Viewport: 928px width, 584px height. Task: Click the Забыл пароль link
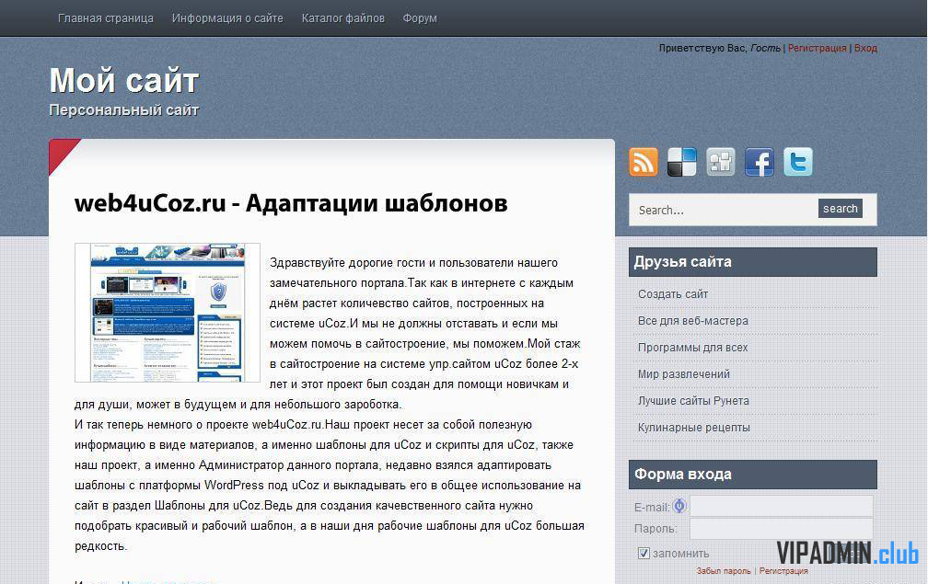(724, 571)
